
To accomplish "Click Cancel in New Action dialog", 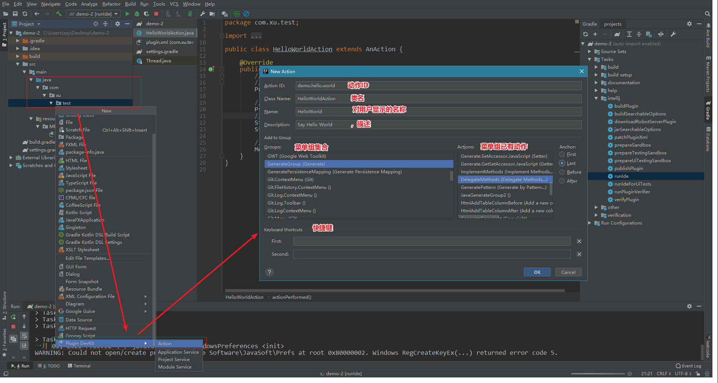I will (568, 272).
